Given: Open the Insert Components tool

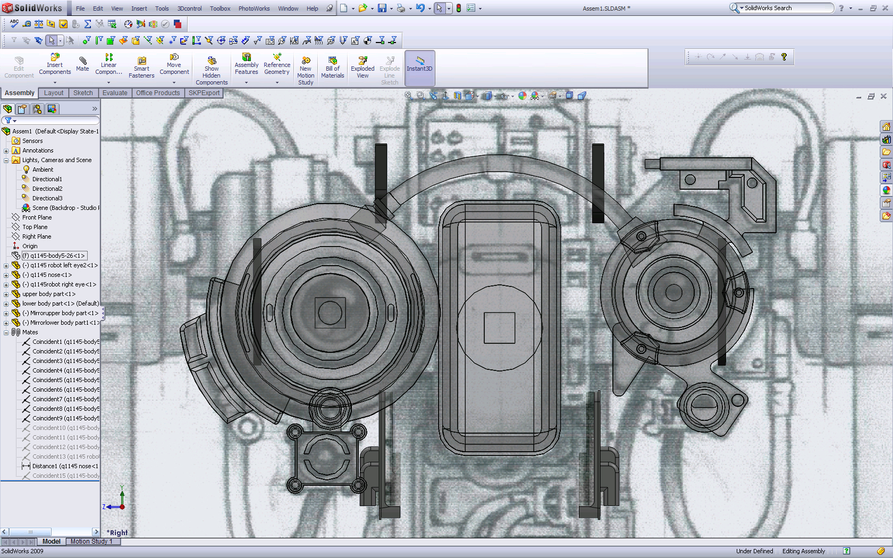Looking at the screenshot, I should point(55,65).
